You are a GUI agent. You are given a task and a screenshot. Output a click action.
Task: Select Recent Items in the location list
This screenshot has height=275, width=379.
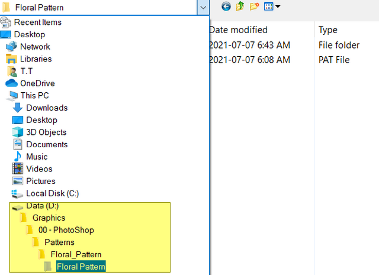[x=38, y=22]
